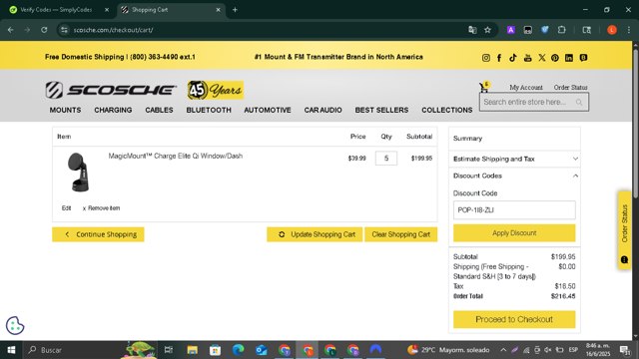This screenshot has height=359, width=639.
Task: Open CHARGING menu
Action: (113, 110)
